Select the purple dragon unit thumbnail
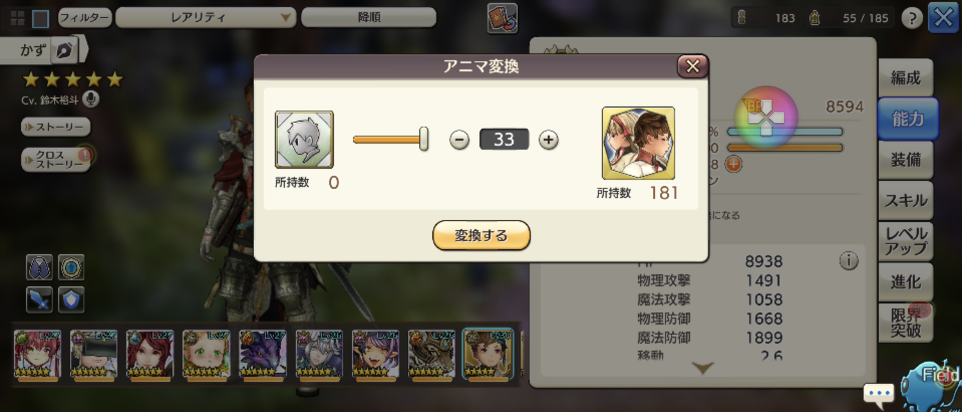 click(263, 354)
